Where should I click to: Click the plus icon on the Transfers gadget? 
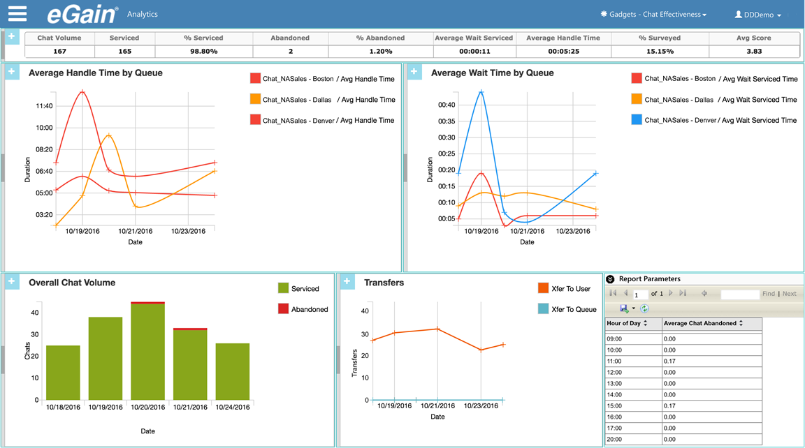pos(347,281)
